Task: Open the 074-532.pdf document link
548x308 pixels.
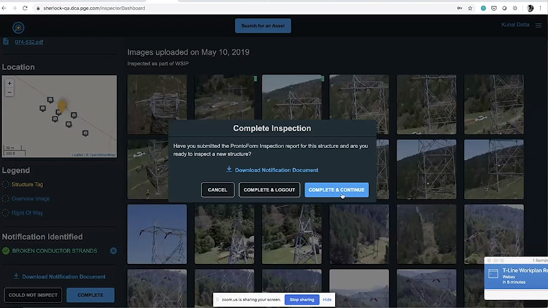Action: coord(29,42)
